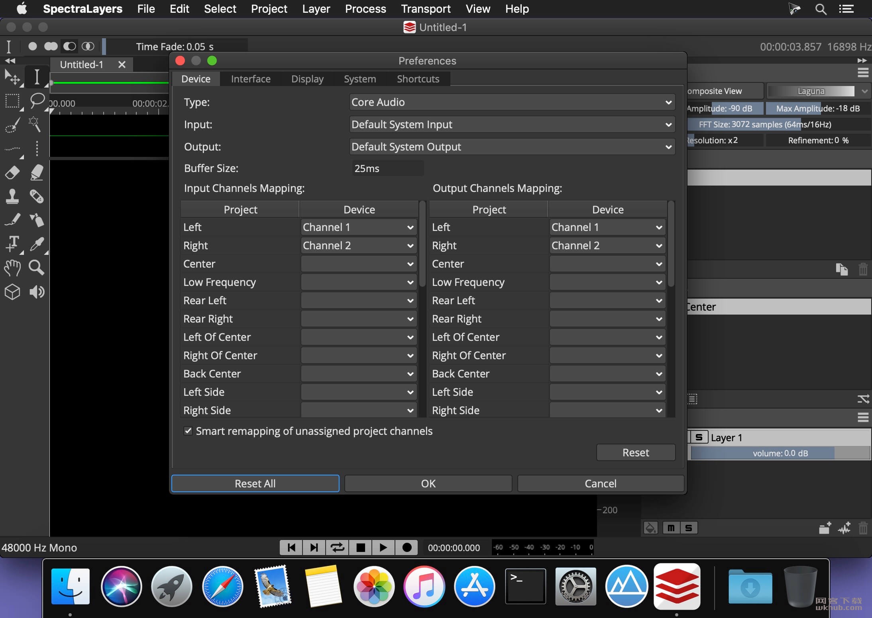
Task: Select the Lasso Selection tool
Action: click(x=37, y=101)
